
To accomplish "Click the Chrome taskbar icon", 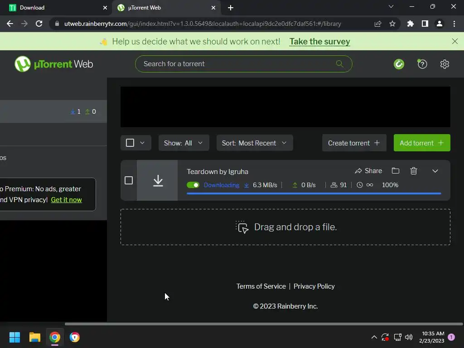I will pyautogui.click(x=55, y=337).
